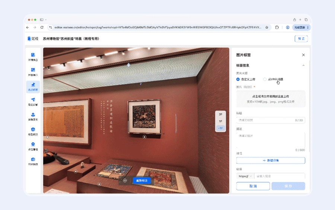This screenshot has width=335, height=210.
Task: Click the browser address bar URL
Action: tap(158, 27)
